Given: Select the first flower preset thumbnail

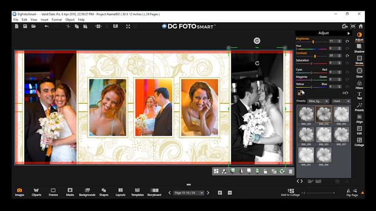Looking at the screenshot, I should point(306,114).
